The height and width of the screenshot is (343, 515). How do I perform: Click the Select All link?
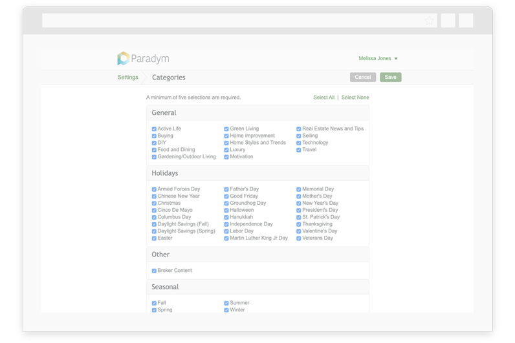pyautogui.click(x=324, y=98)
